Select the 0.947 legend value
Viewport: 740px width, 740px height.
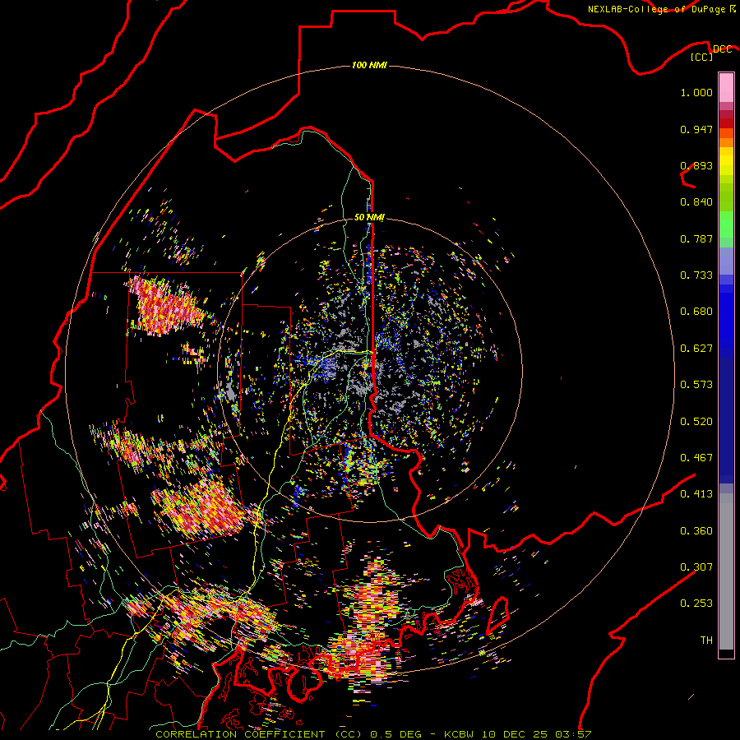tap(696, 129)
